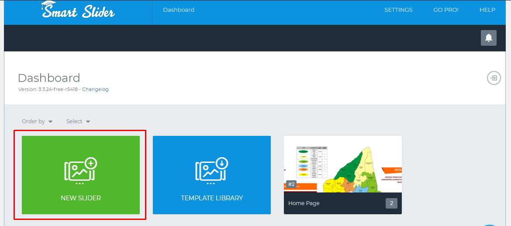
Task: Click the Home Page slider title
Action: (x=304, y=203)
